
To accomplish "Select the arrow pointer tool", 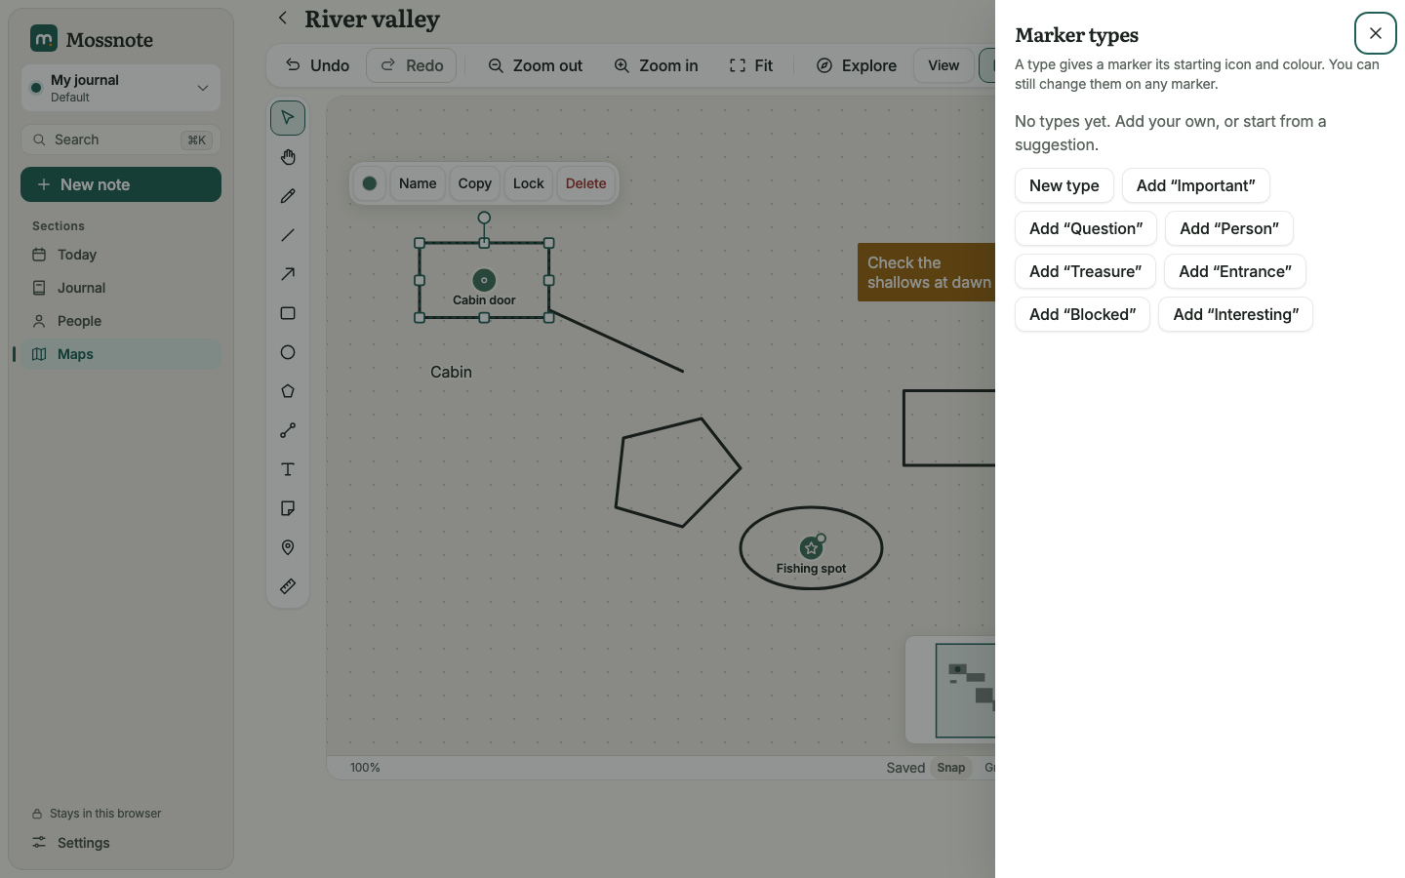I will (x=288, y=118).
